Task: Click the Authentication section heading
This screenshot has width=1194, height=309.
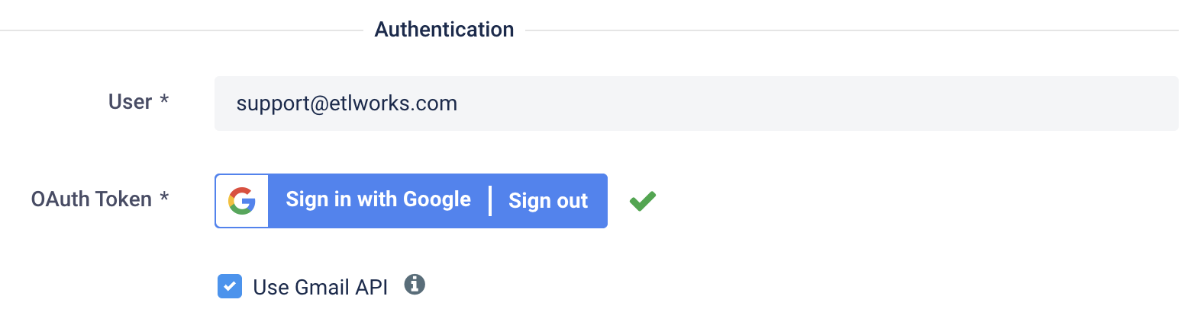Action: pos(444,30)
